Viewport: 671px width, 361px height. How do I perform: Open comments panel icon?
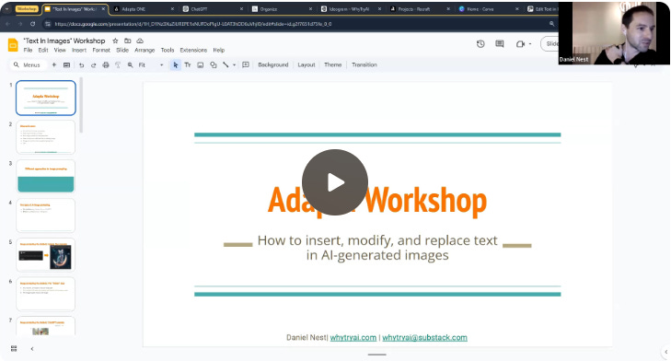pos(500,43)
